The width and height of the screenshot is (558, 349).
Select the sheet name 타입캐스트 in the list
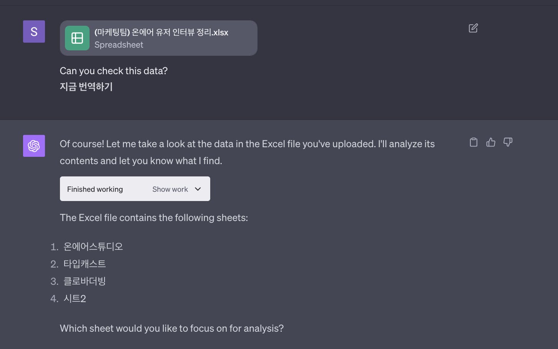85,264
